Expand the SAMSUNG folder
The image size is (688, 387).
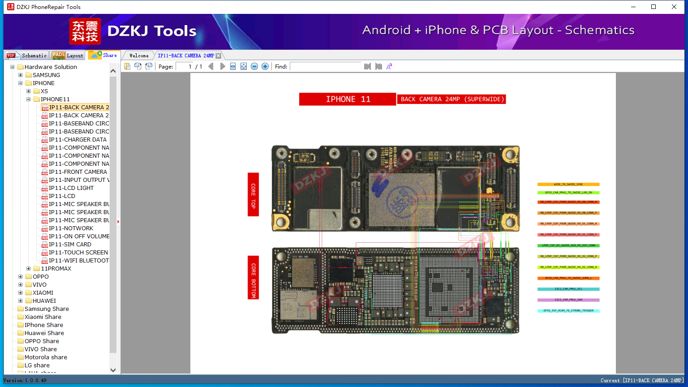click(x=21, y=75)
